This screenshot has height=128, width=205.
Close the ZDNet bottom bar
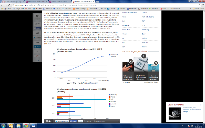point(118,121)
